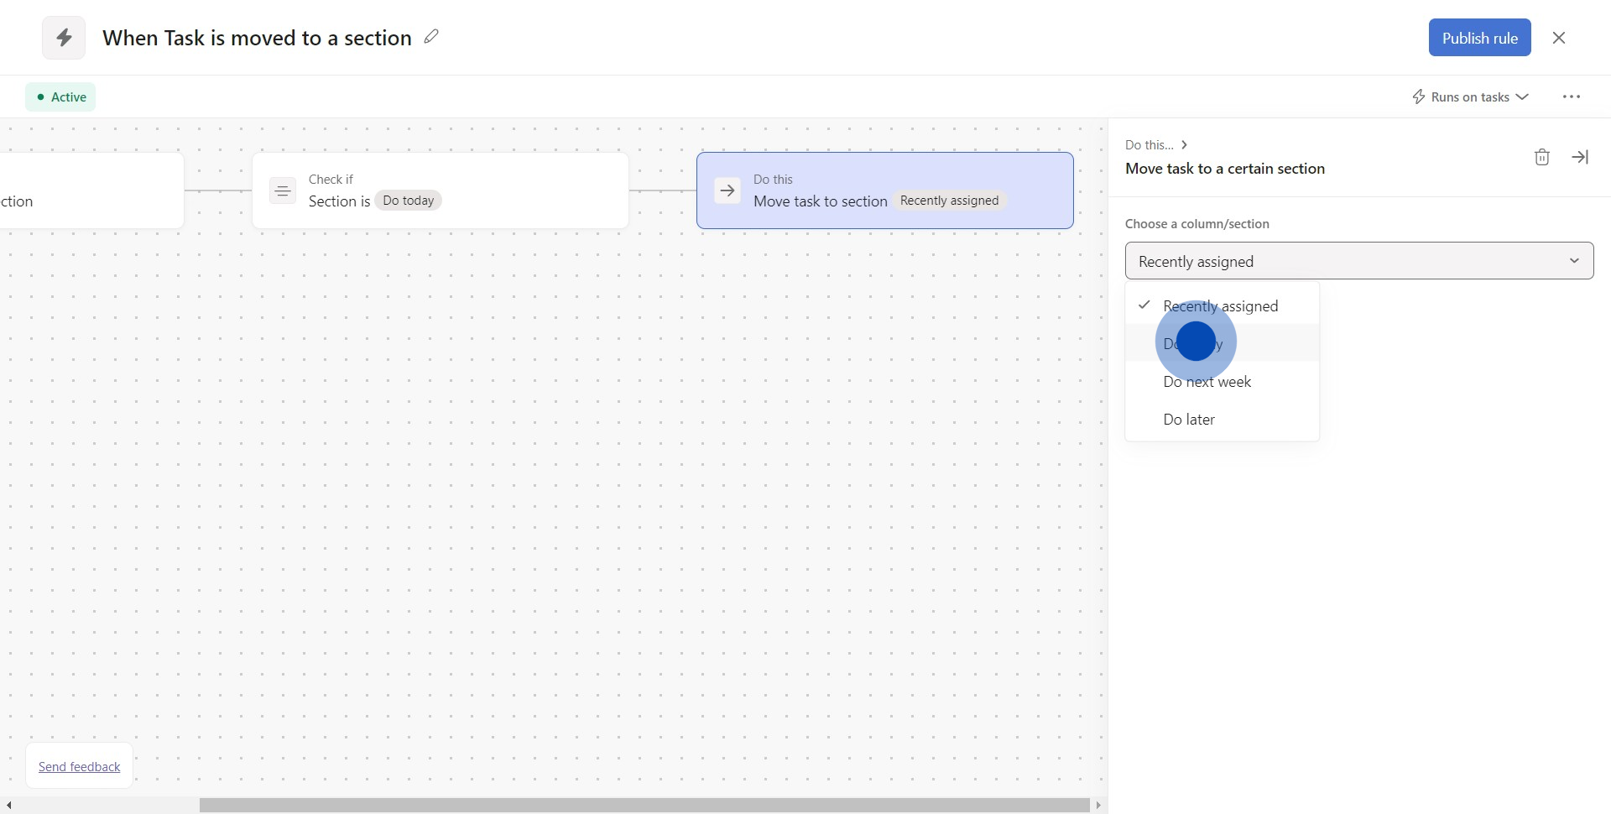The image size is (1611, 814).
Task: Choose Do later section option
Action: 1188,420
